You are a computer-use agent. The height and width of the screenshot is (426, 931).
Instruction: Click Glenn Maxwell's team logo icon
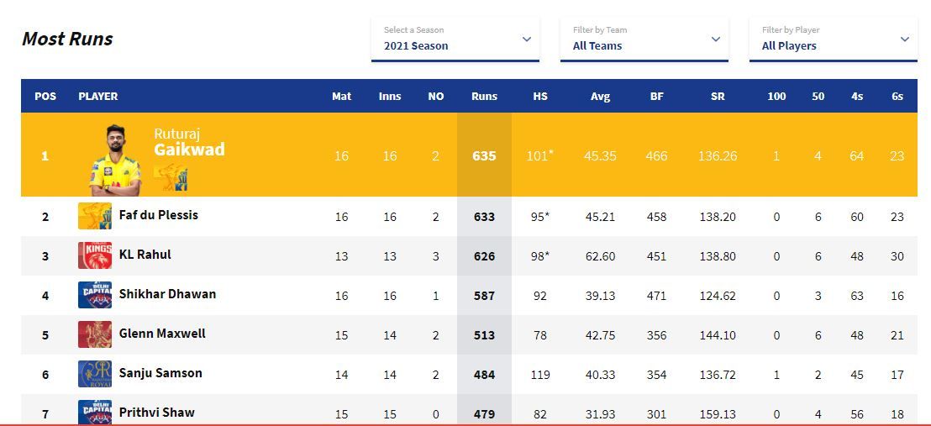tap(94, 334)
